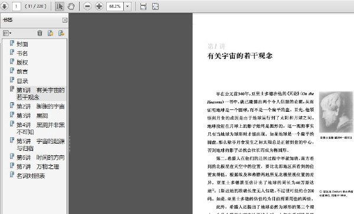Delete selected bookmark trash icon

click(40, 33)
